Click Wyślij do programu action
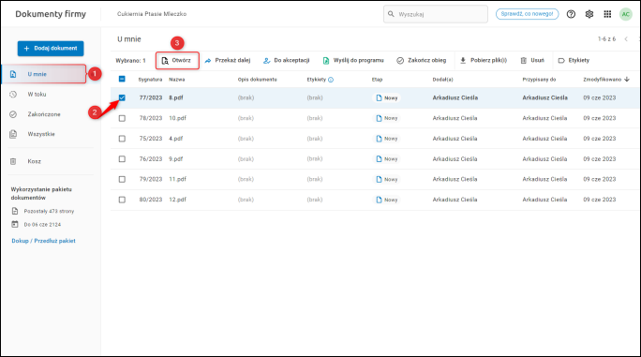The width and height of the screenshot is (641, 357). pos(353,61)
